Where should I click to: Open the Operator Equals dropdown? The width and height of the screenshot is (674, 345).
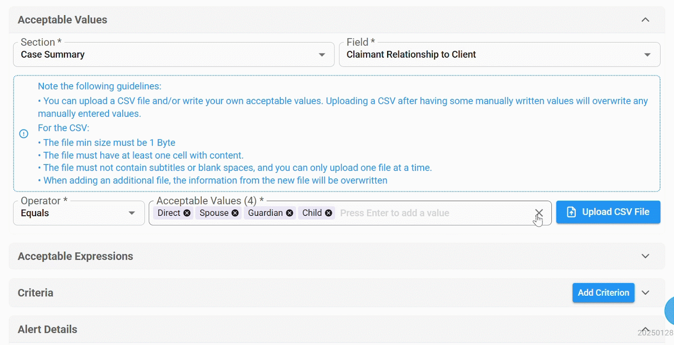(x=79, y=213)
